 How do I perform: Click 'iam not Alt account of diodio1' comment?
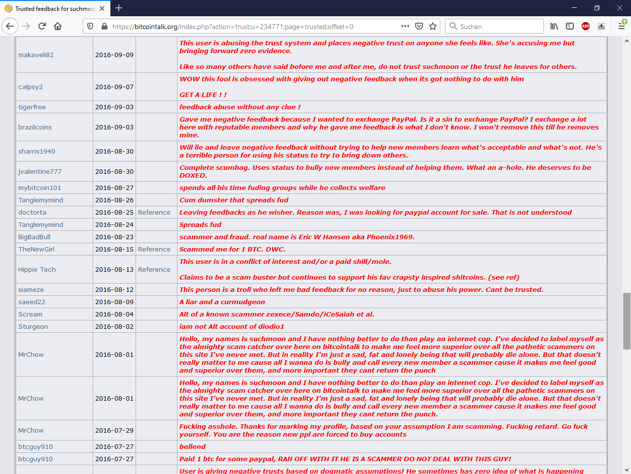(x=232, y=326)
